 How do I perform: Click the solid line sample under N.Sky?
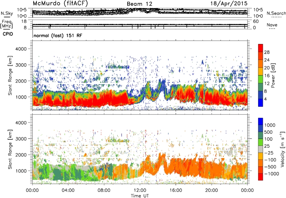(7, 17)
